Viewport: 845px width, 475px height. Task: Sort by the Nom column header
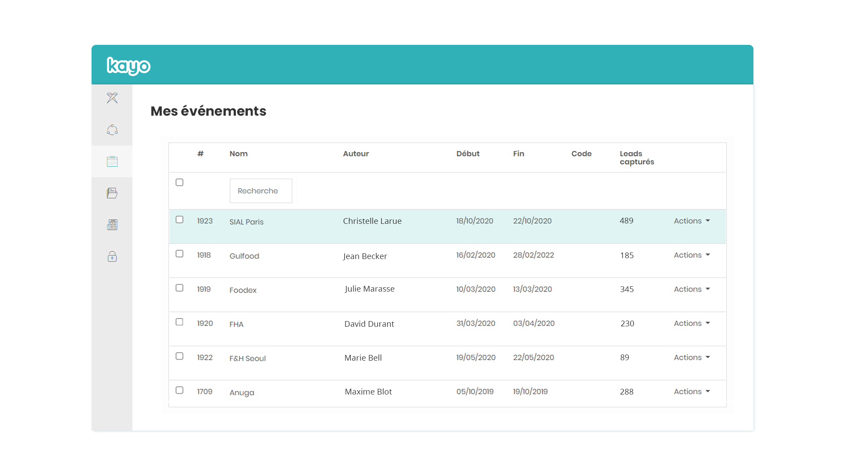coord(239,153)
